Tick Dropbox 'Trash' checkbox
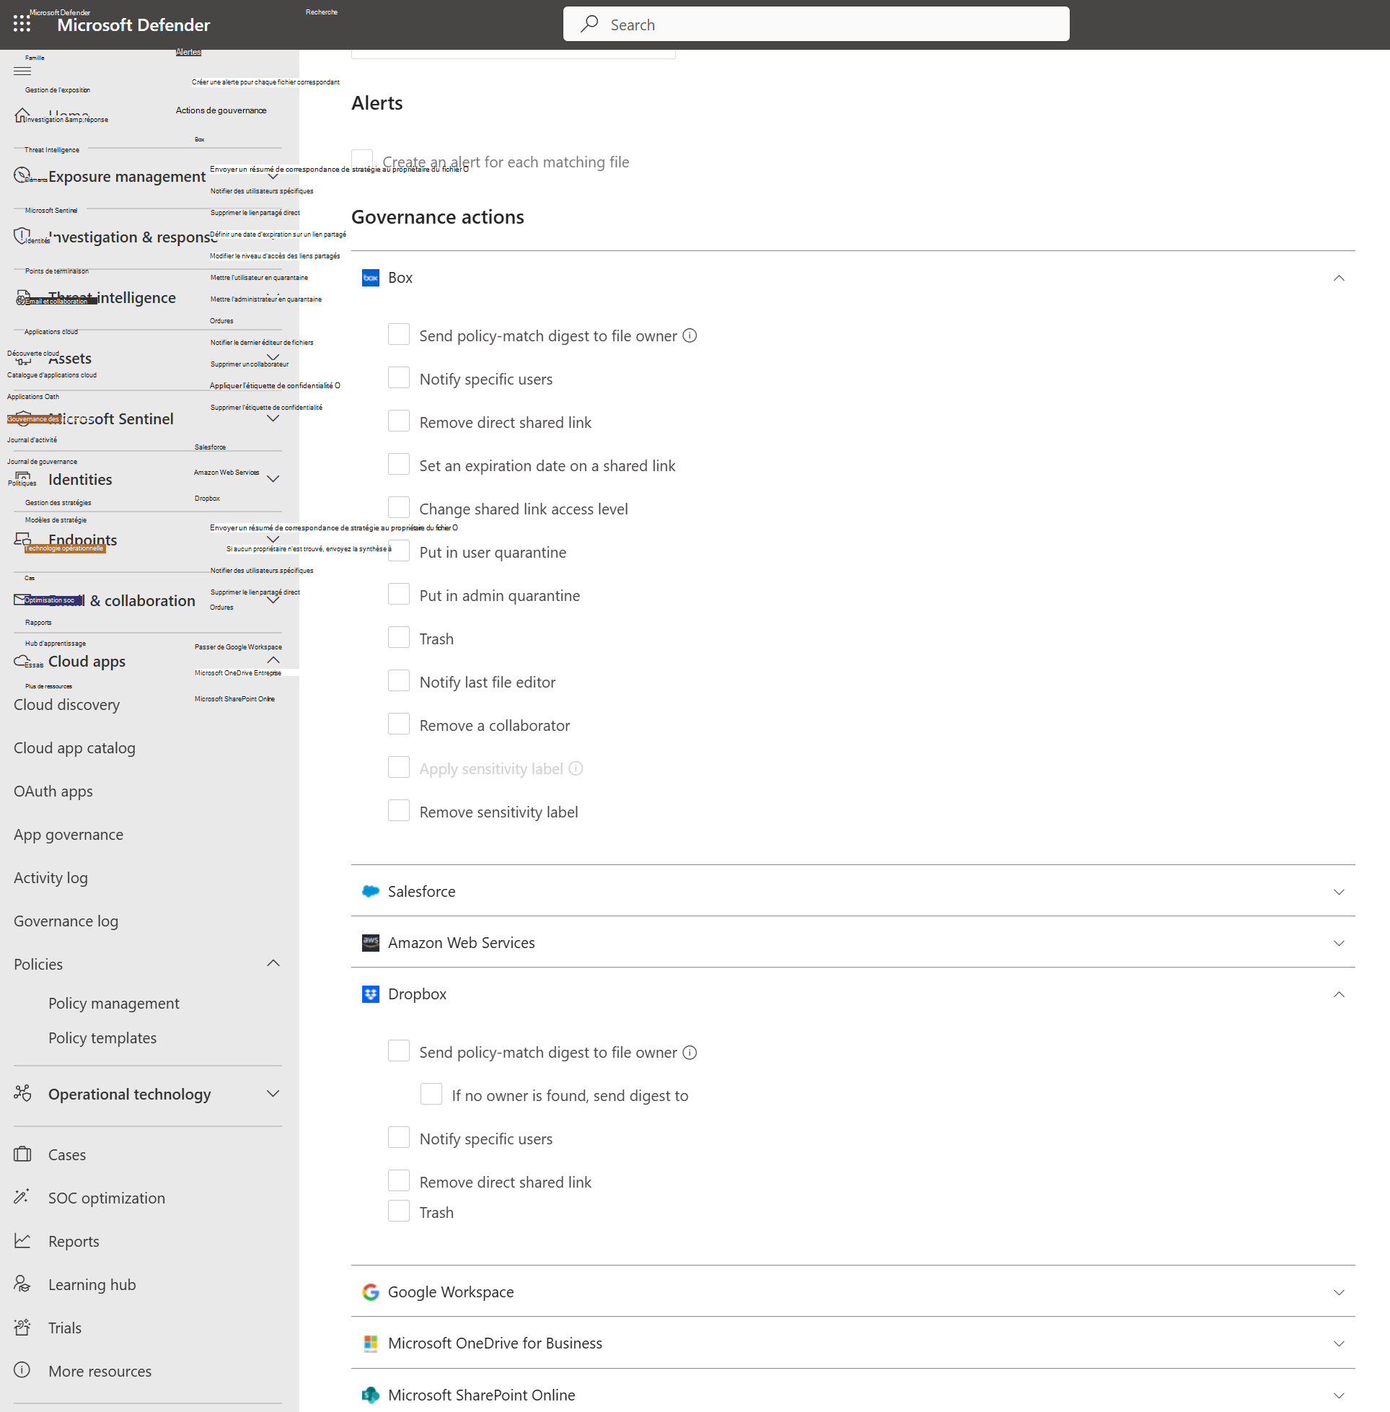This screenshot has height=1412, width=1390. point(399,1211)
